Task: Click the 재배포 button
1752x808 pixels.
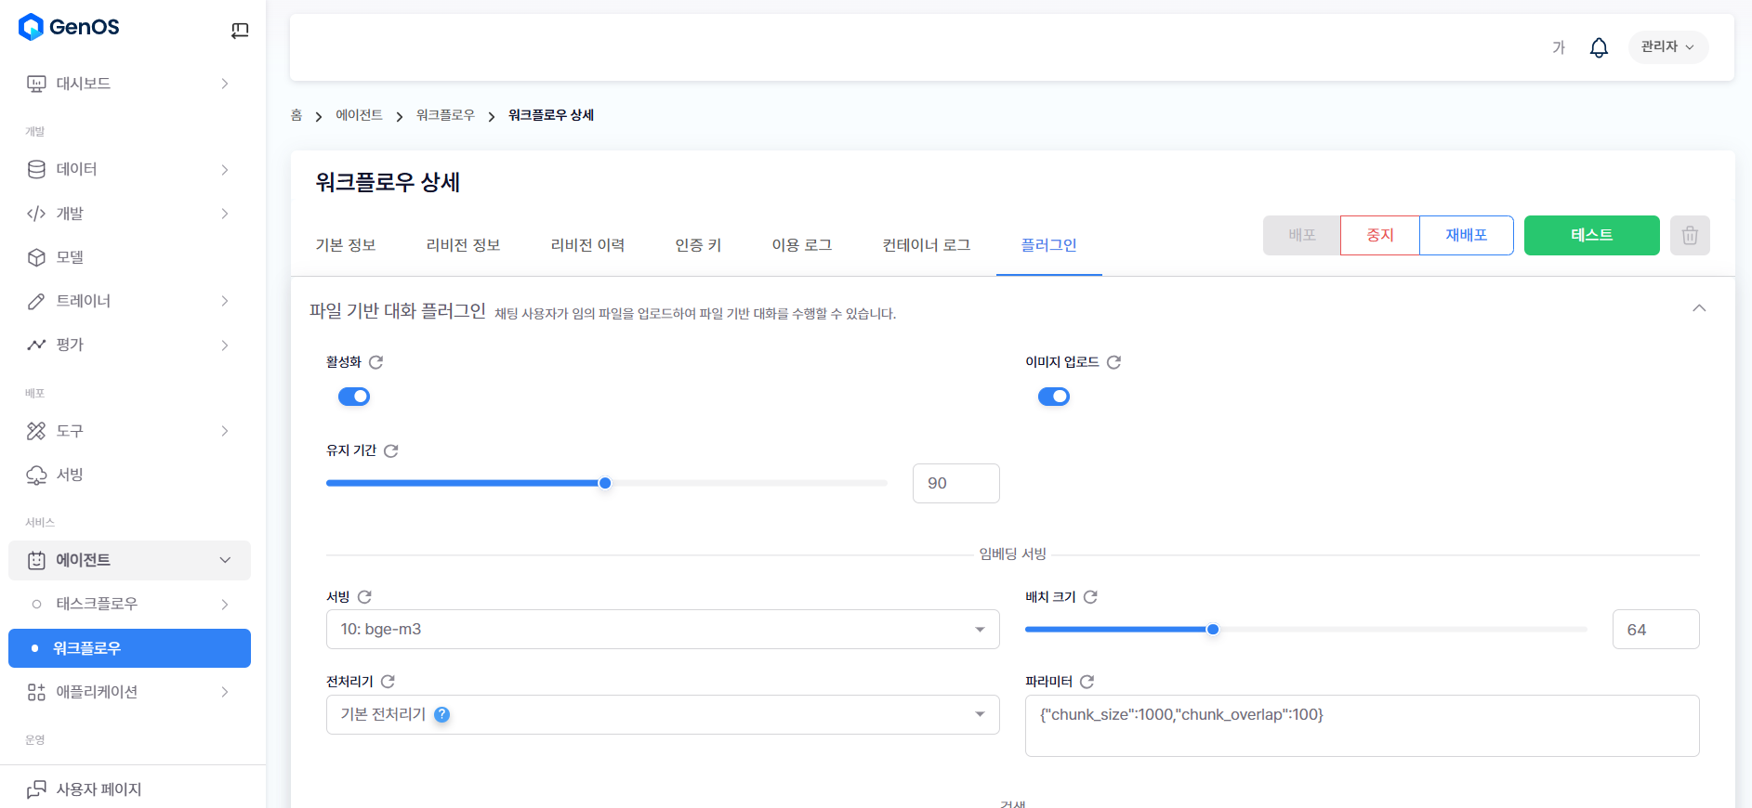Action: coord(1466,236)
